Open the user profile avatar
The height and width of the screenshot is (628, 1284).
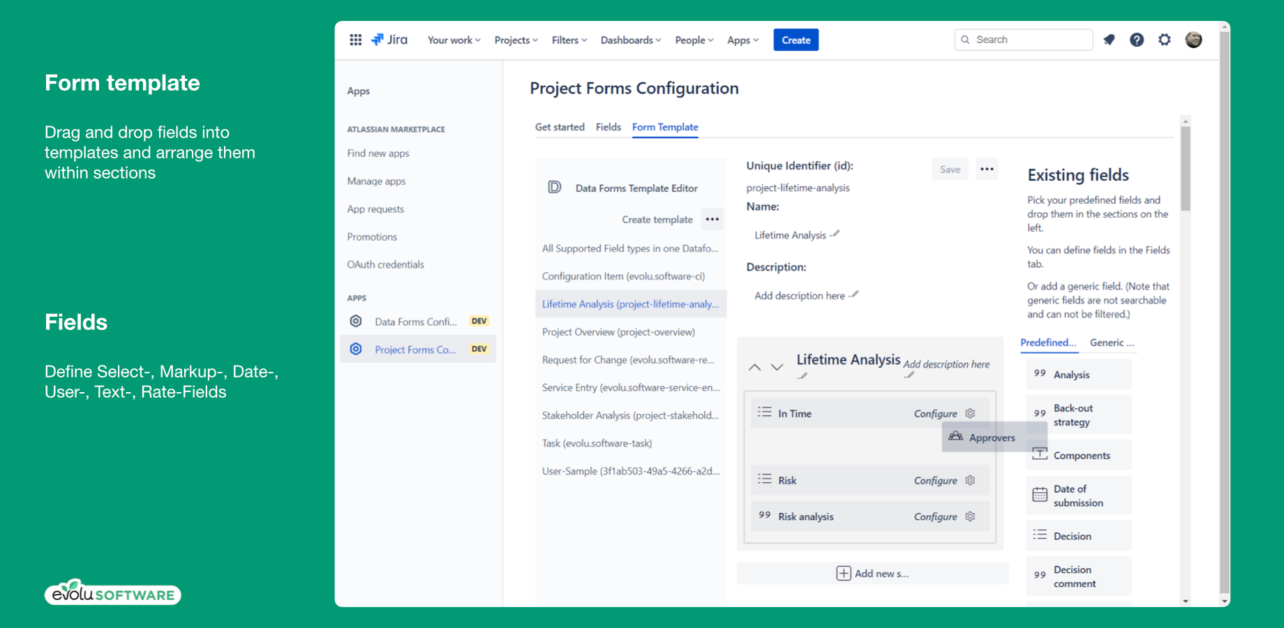[x=1194, y=40]
